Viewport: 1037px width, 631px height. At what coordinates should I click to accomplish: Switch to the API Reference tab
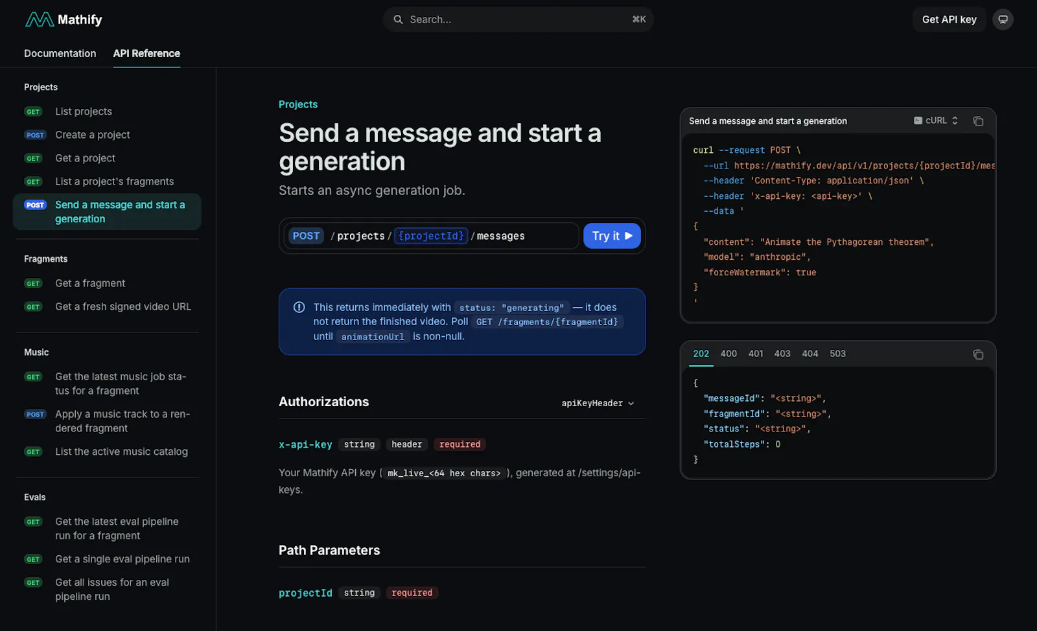pos(146,53)
